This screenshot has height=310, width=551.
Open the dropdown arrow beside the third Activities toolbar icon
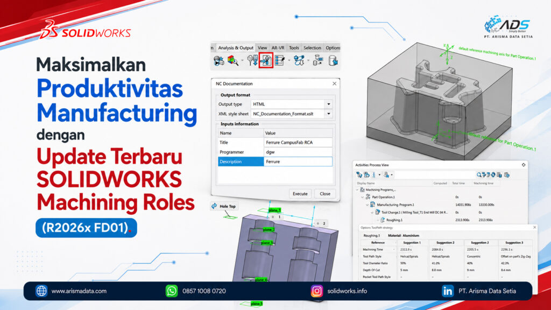[379, 175]
